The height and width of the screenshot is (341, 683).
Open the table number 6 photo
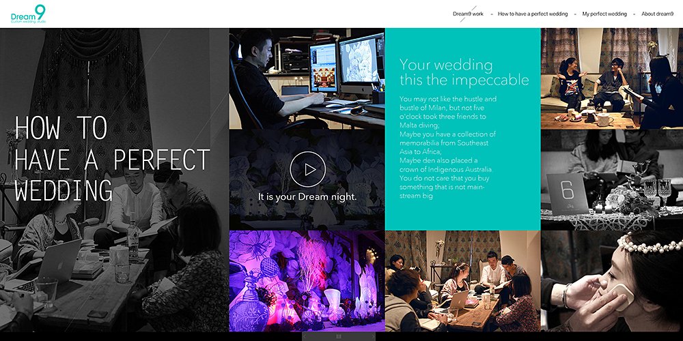[x=612, y=179]
